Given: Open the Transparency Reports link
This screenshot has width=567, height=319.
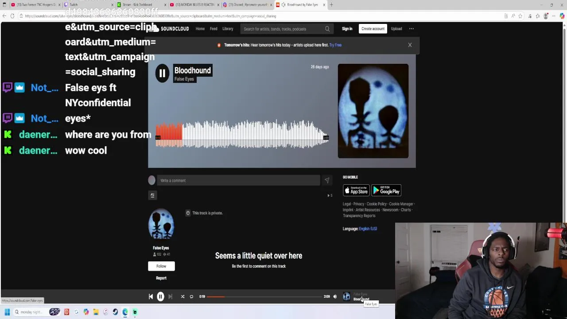Looking at the screenshot, I should (359, 216).
